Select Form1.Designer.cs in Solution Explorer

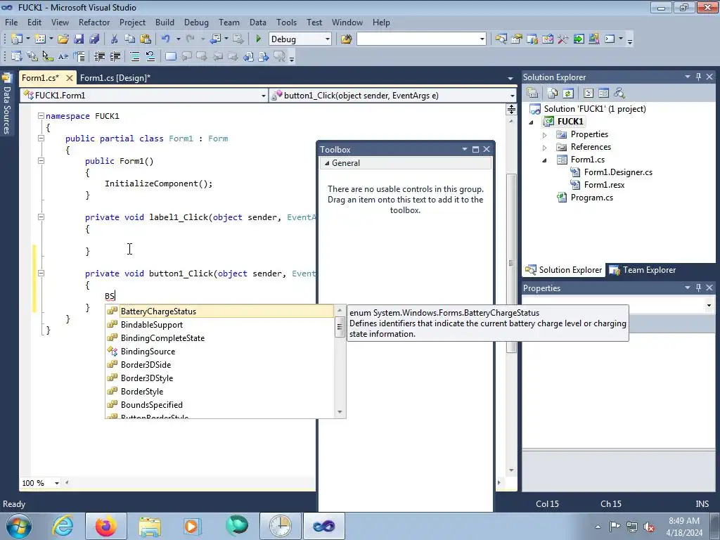pyautogui.click(x=618, y=172)
